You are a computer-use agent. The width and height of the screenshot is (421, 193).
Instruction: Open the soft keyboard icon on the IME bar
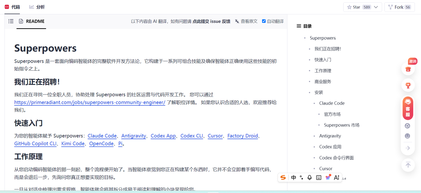tap(319, 178)
